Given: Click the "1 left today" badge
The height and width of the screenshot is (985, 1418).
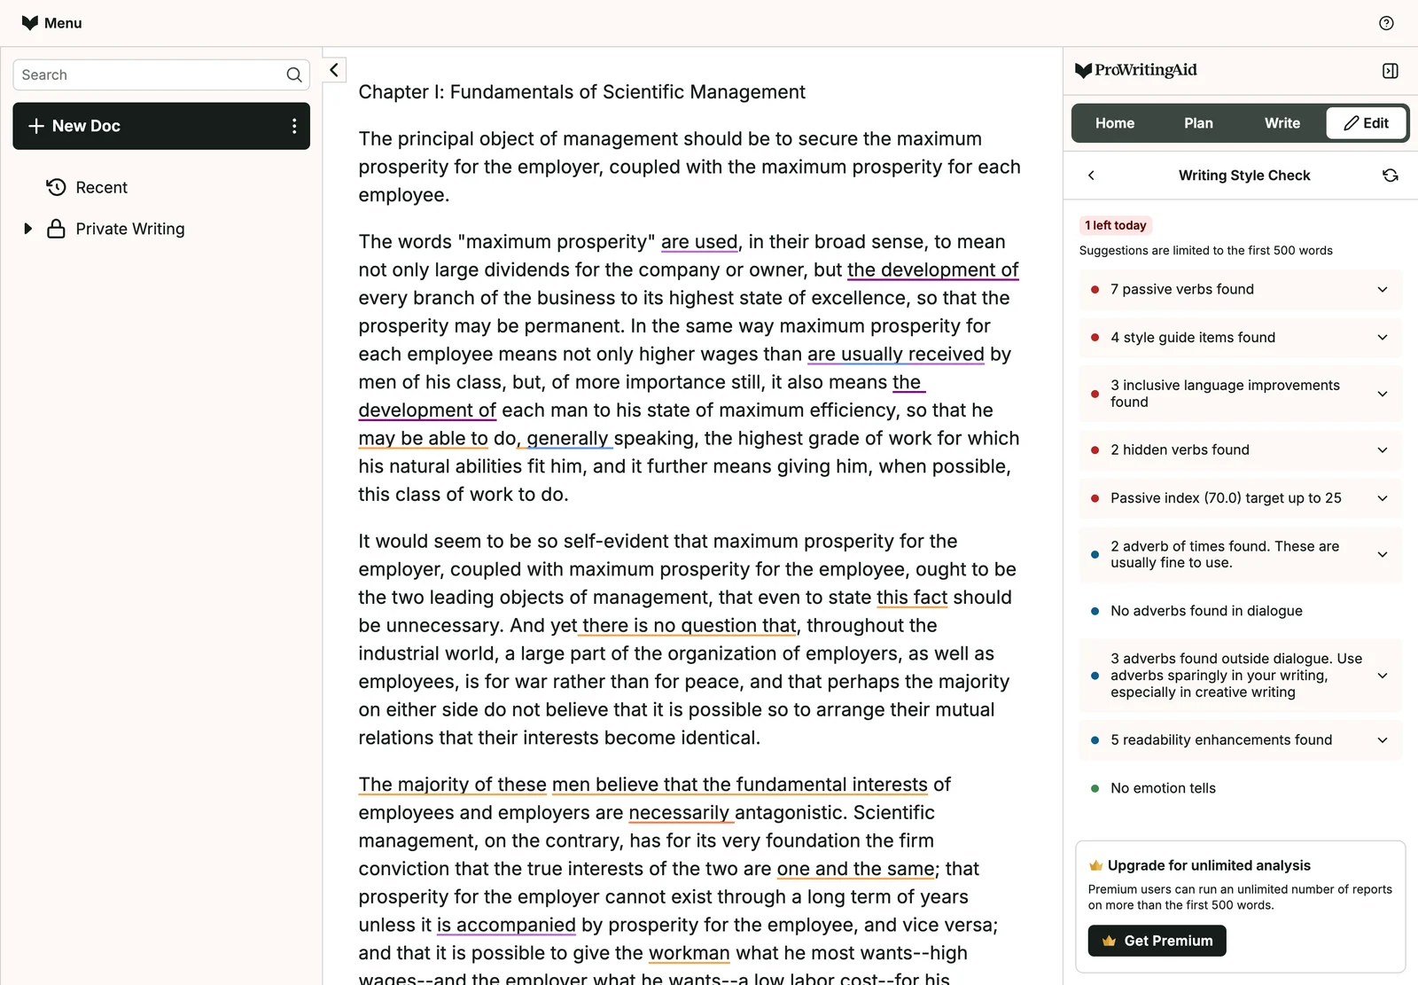Looking at the screenshot, I should 1115,225.
